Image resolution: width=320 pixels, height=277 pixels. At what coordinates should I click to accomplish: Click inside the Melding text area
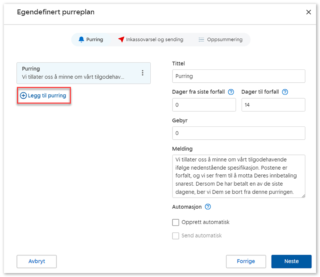[x=238, y=176]
